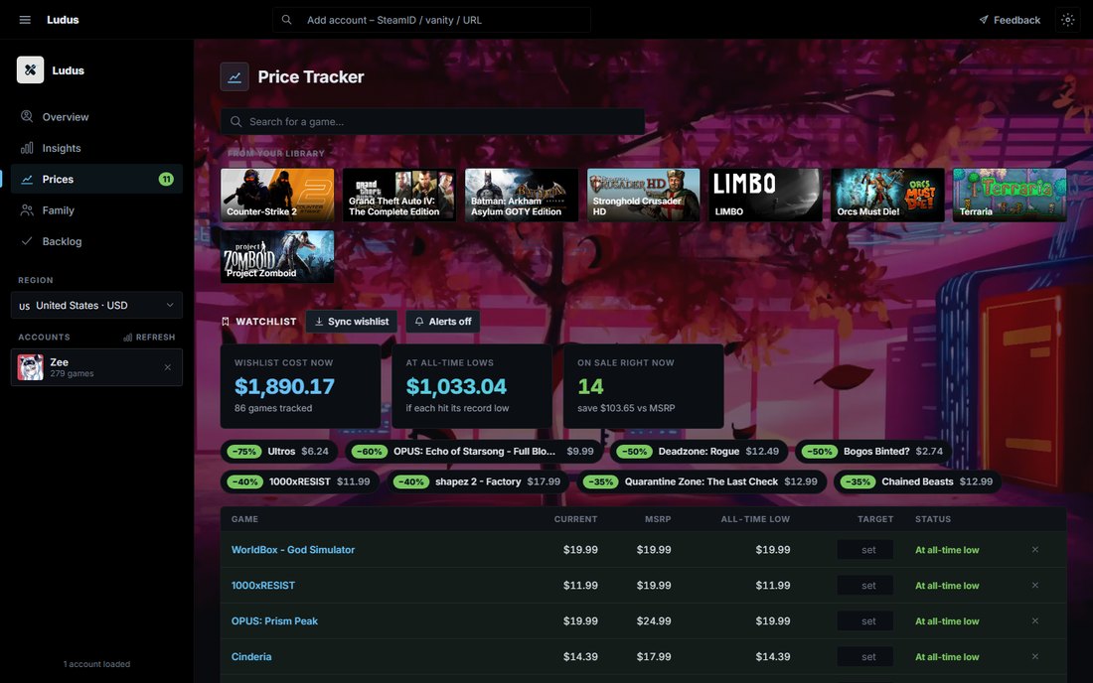Open the Cinderia link
The height and width of the screenshot is (683, 1093).
click(x=251, y=656)
